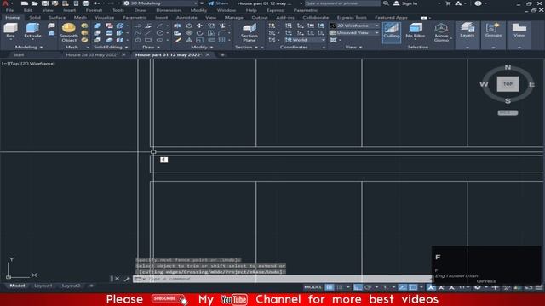Expand the Draw panel
Screen dimensions: 545x306
151,48
